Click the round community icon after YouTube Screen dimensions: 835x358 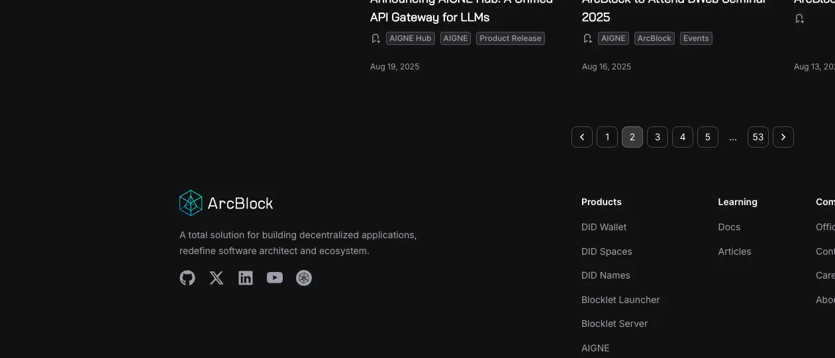tap(304, 278)
